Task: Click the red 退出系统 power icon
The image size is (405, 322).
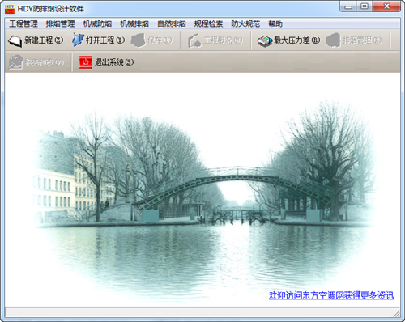Action: point(86,62)
